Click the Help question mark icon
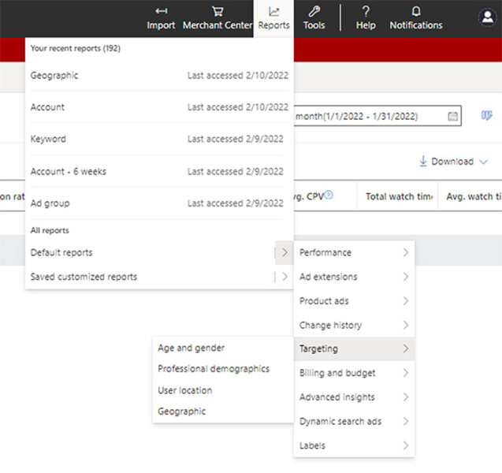Image resolution: width=502 pixels, height=473 pixels. [366, 12]
